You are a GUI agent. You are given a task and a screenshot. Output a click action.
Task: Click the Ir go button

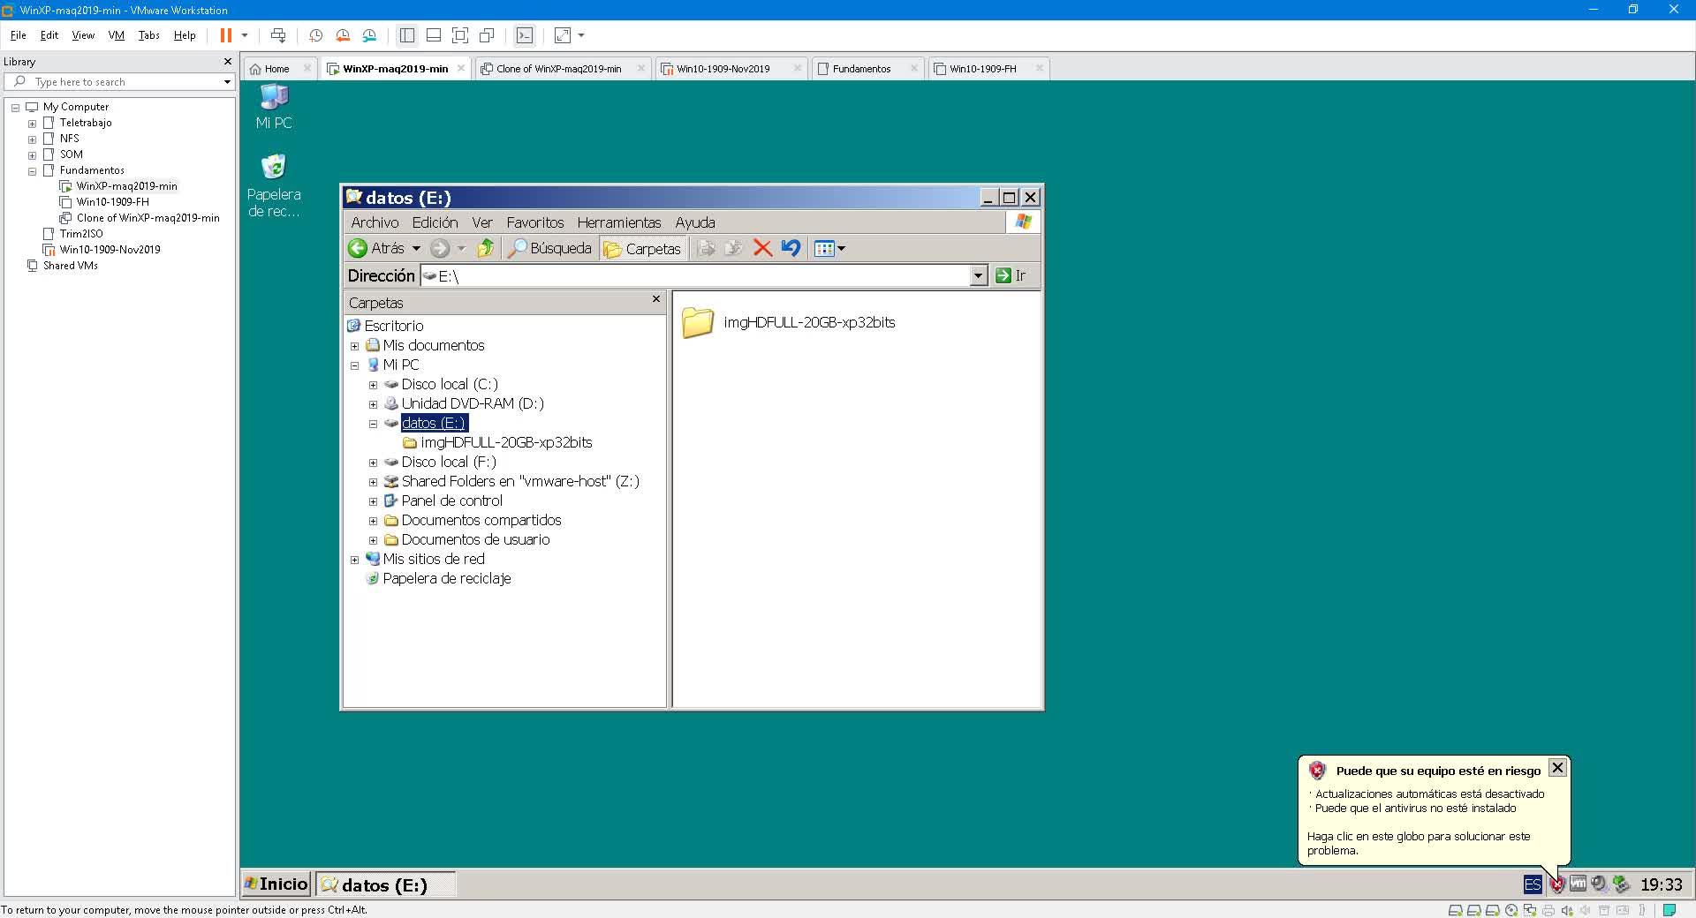coord(1011,276)
